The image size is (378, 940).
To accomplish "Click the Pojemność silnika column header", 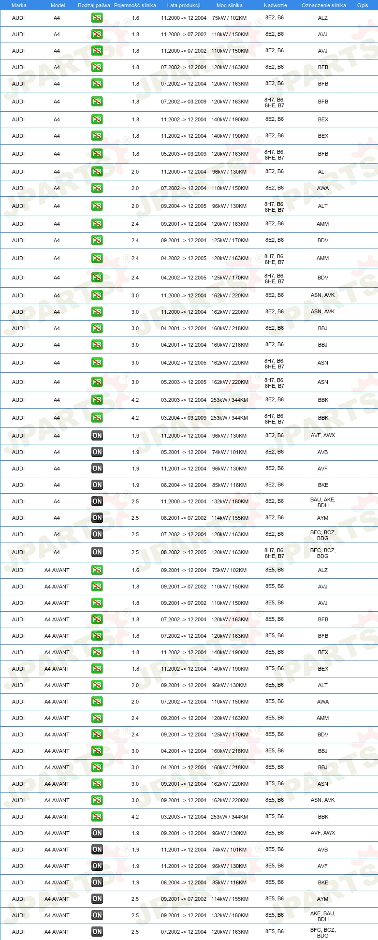I will coord(135,5).
